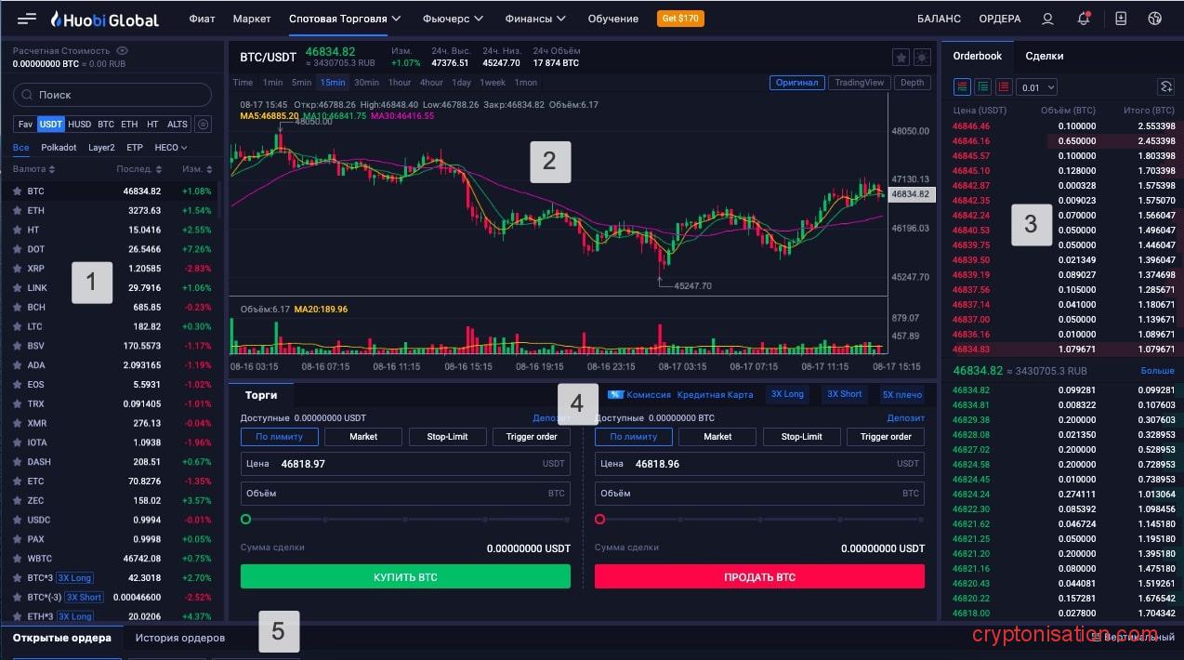Open the globe language selector
The height and width of the screenshot is (660, 1184).
point(1155,19)
